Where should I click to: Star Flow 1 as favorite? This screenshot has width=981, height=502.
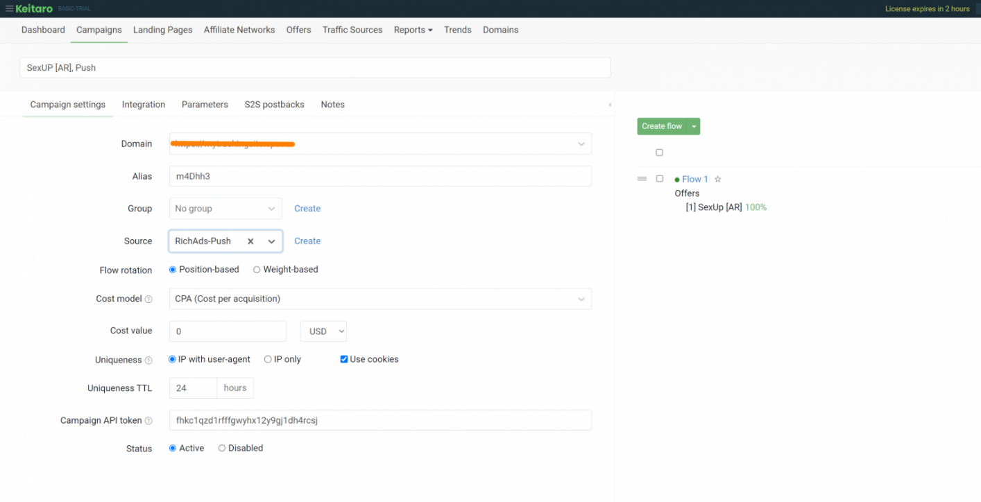click(x=718, y=179)
